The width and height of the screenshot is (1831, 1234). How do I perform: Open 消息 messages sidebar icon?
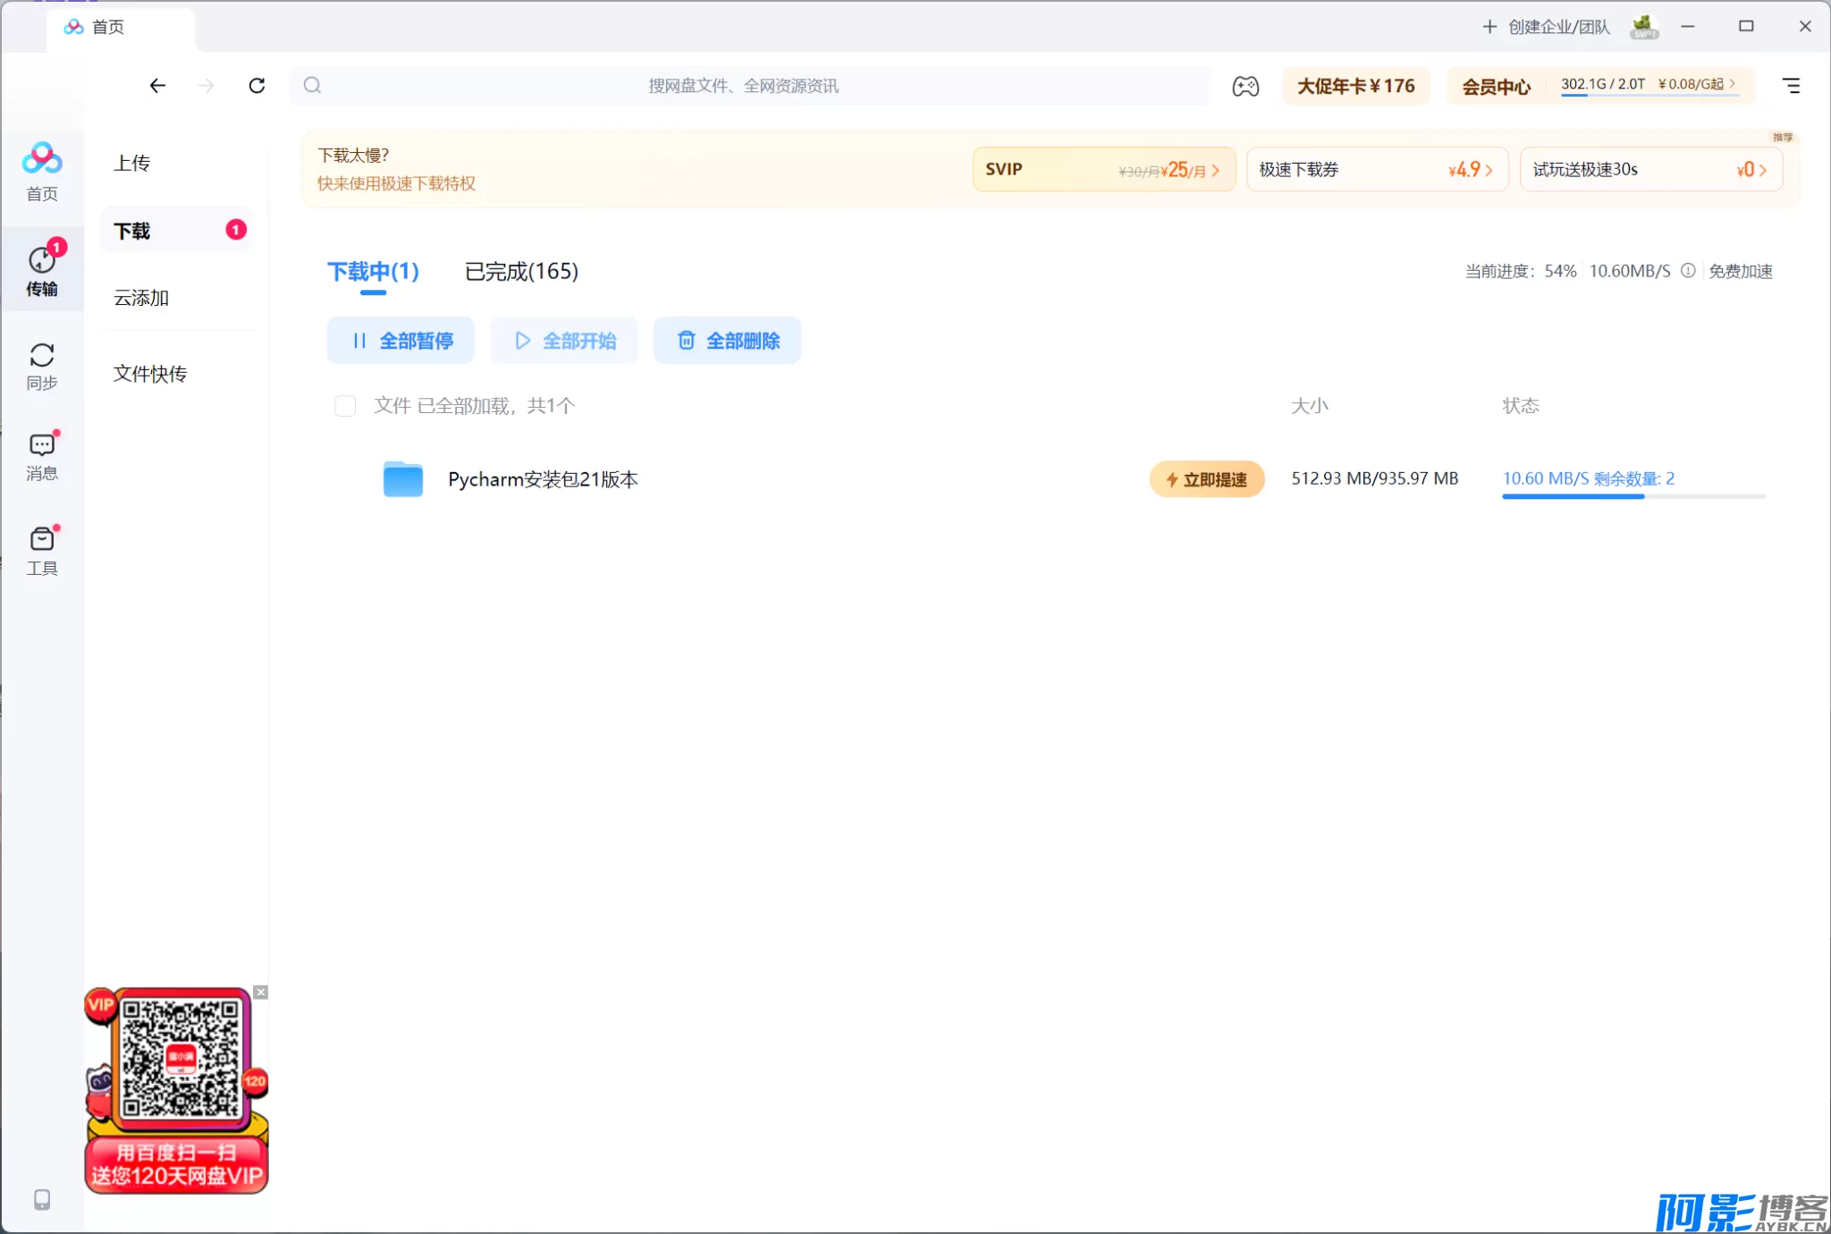pos(41,456)
